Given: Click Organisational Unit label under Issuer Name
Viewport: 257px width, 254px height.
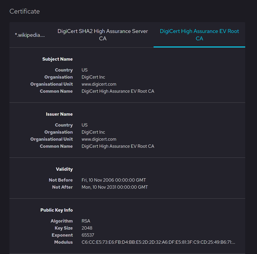Looking at the screenshot, I should (x=52, y=139).
